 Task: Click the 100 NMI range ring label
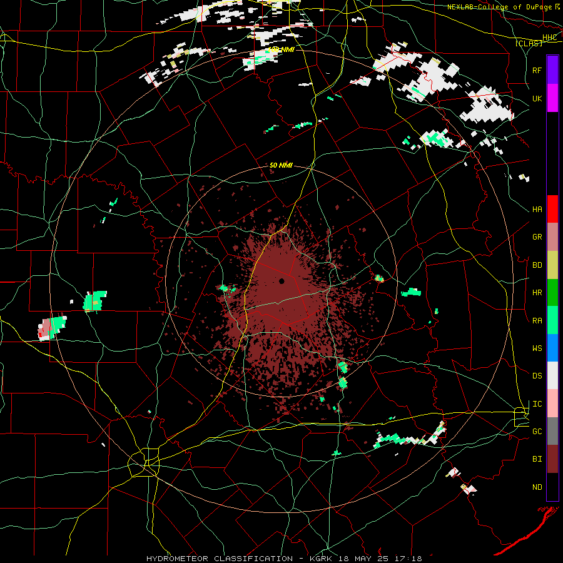click(281, 49)
